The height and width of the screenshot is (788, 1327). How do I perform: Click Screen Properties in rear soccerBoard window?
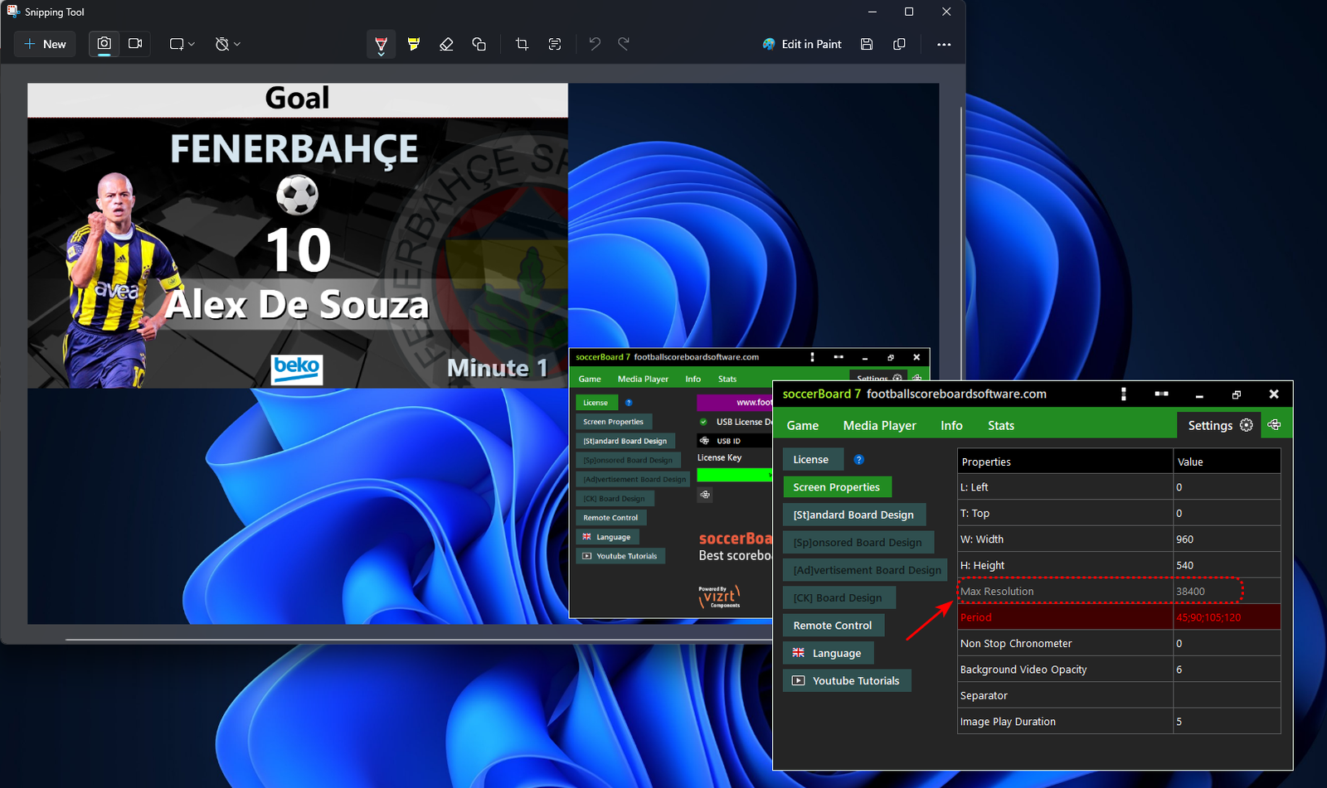pos(614,422)
